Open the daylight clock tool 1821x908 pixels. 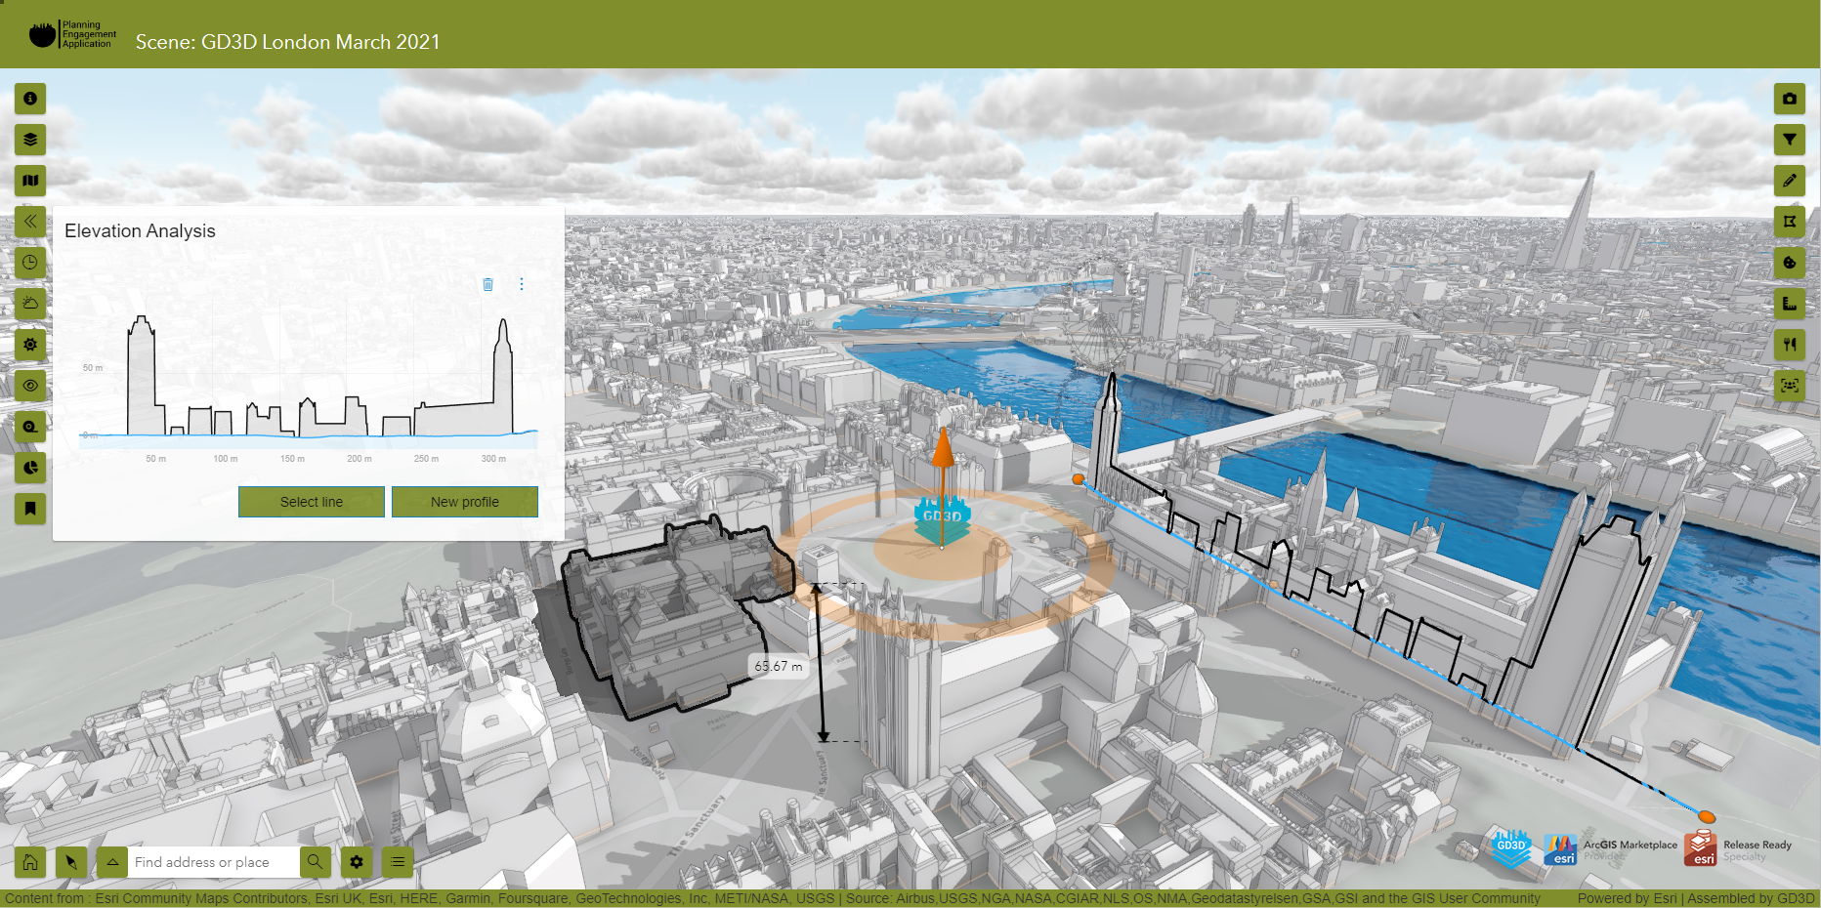tap(30, 263)
